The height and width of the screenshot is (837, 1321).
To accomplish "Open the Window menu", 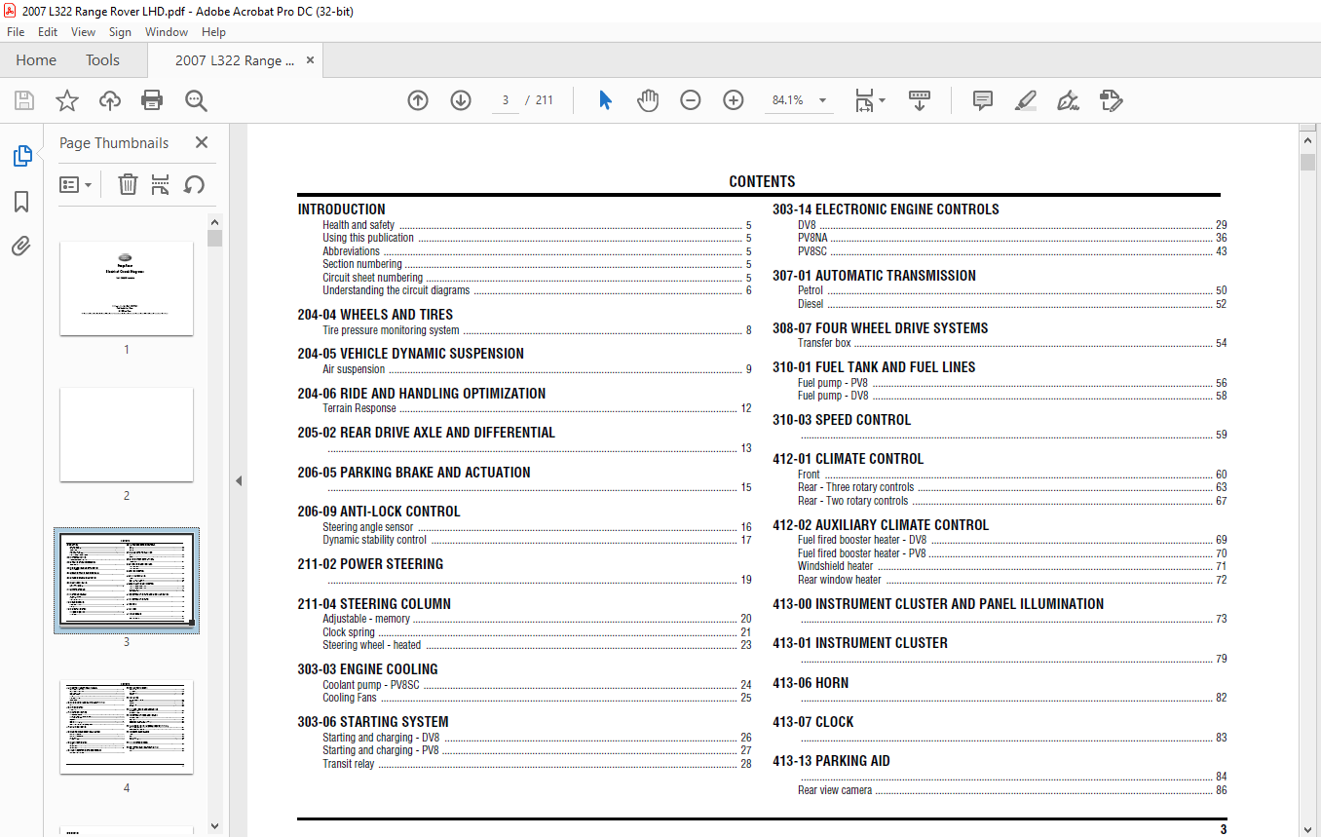I will (167, 32).
